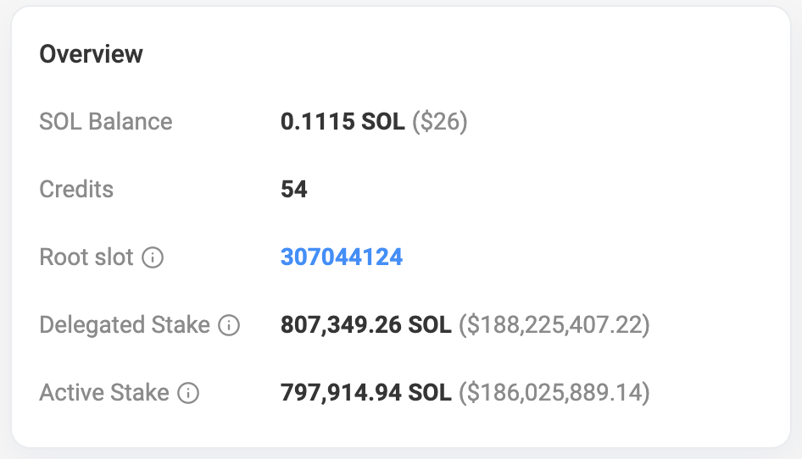Click the Credits label
This screenshot has height=459, width=802.
pyautogui.click(x=76, y=190)
